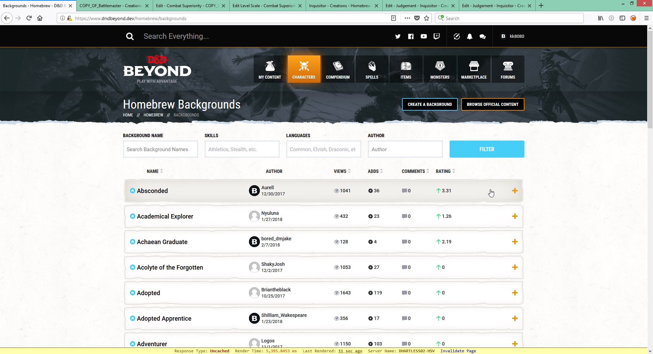Open the Forums navigation menu

(508, 69)
